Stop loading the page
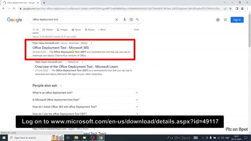Viewport: 251px width, 141px height. coord(14,9)
